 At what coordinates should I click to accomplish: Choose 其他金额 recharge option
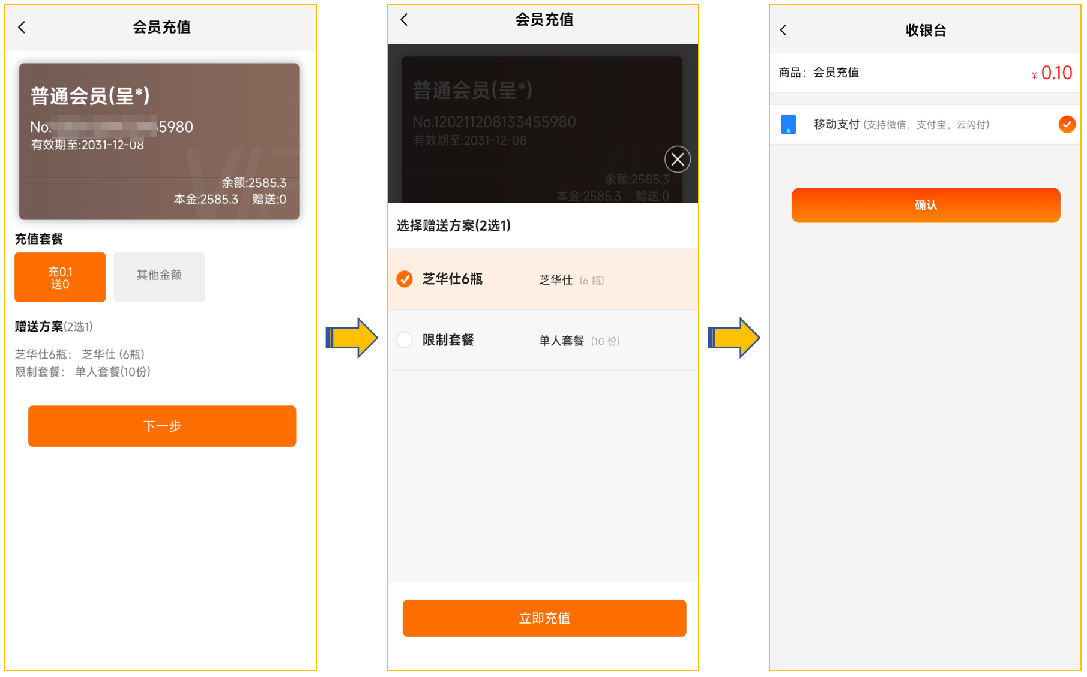159,276
